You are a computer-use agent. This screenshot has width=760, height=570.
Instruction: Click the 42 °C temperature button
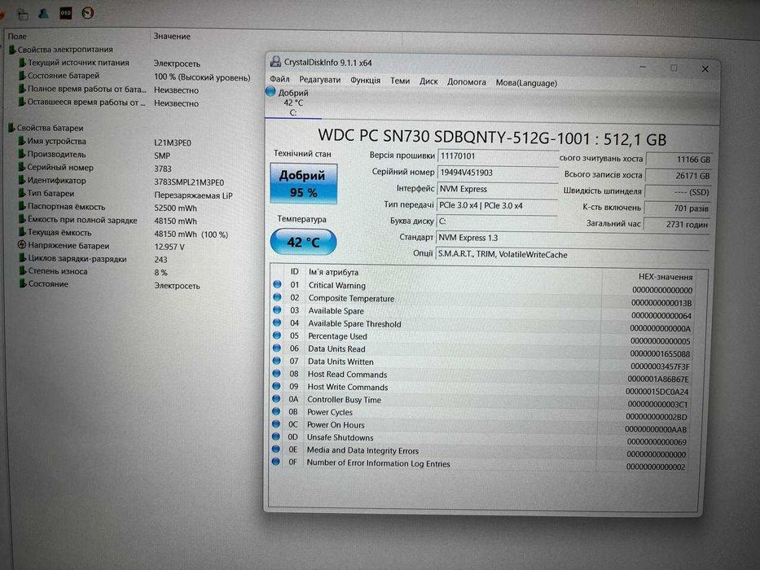pos(303,241)
